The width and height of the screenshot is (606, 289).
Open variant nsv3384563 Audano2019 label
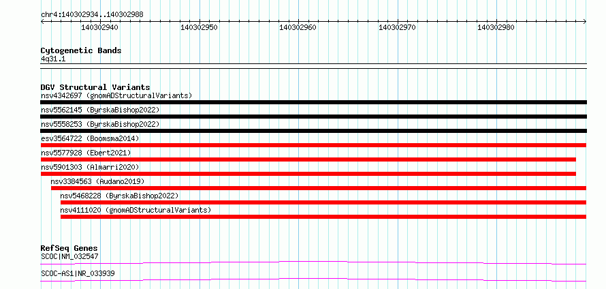click(97, 181)
